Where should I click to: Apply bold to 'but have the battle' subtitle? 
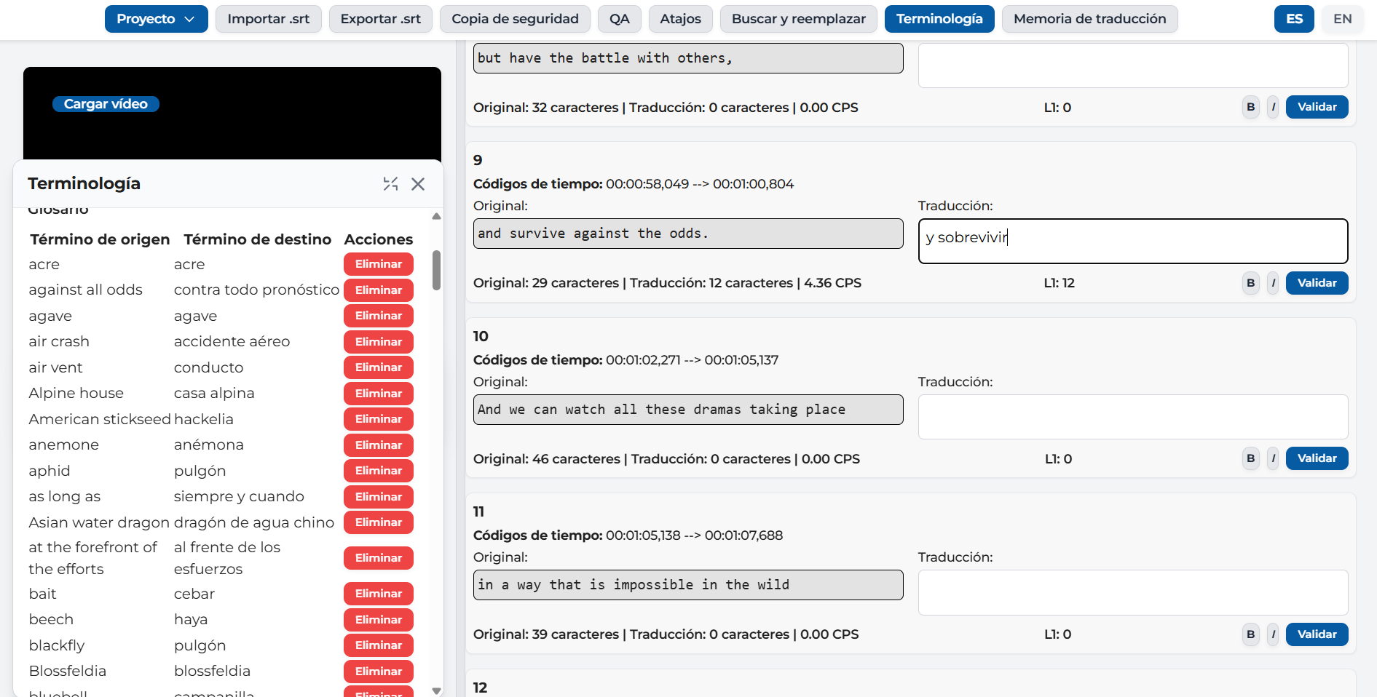pyautogui.click(x=1251, y=107)
